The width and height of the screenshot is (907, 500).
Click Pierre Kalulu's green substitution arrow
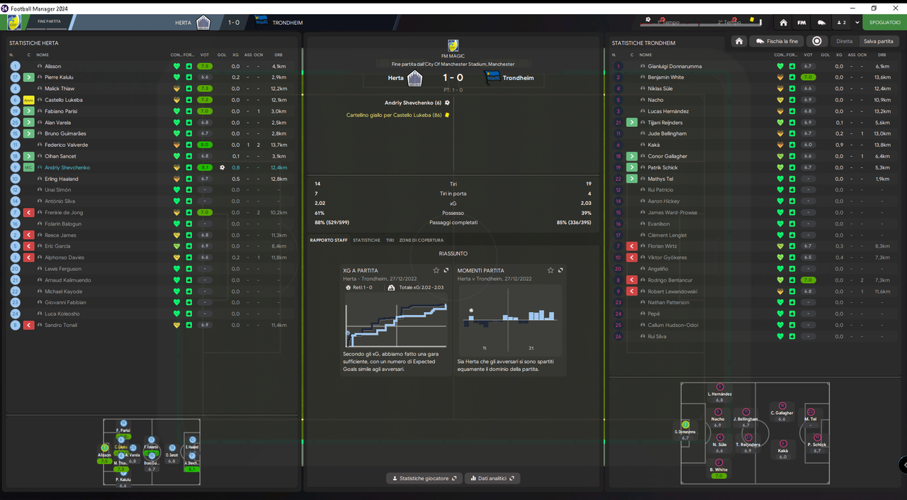coord(28,77)
